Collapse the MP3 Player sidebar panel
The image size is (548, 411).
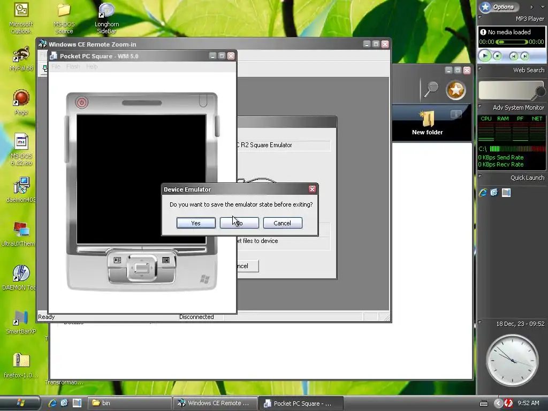[x=480, y=17]
